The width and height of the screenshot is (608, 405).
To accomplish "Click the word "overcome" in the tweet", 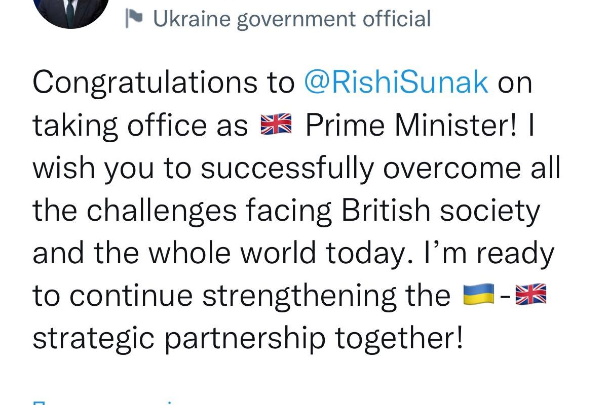I will [x=451, y=168].
